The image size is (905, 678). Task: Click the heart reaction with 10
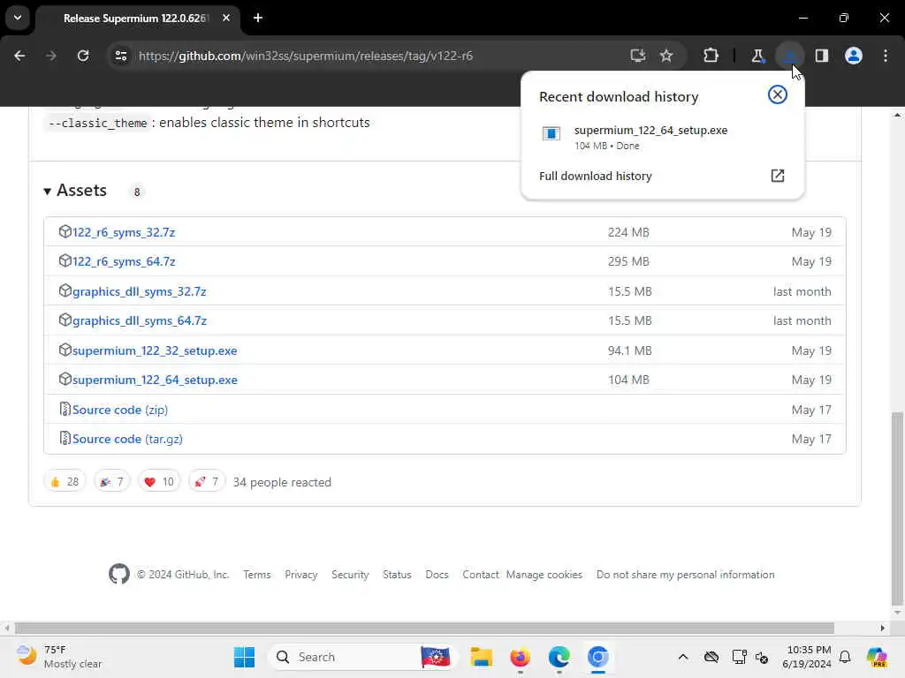159,481
